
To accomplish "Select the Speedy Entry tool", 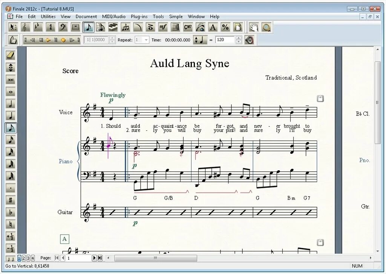I will pos(100,27).
